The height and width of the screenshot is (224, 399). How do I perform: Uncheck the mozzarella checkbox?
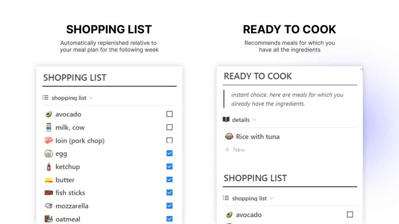[170, 206]
